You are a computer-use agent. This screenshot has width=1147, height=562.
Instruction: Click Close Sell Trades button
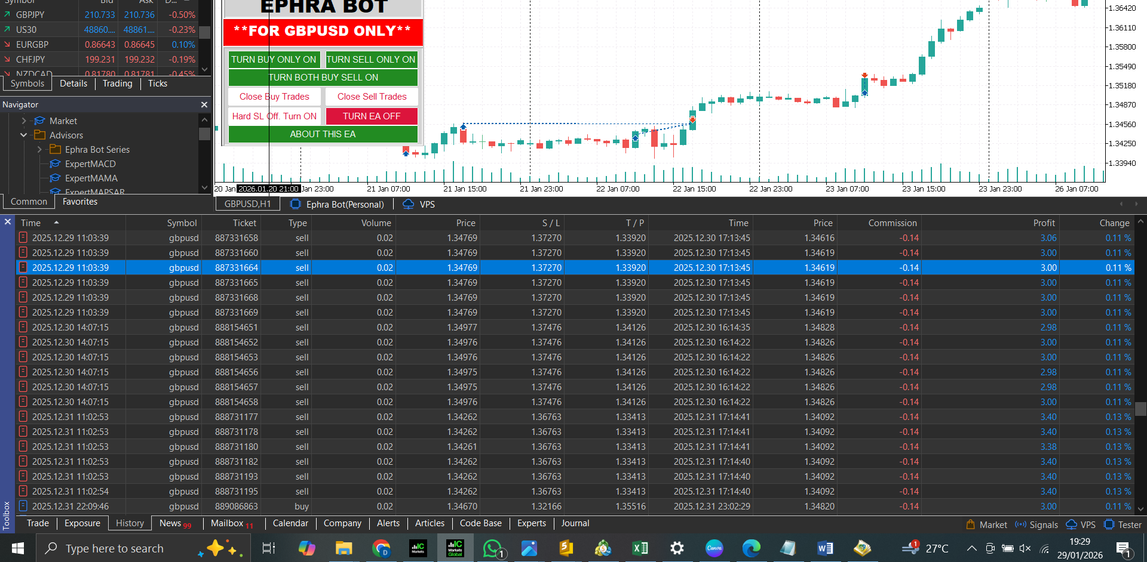372,97
